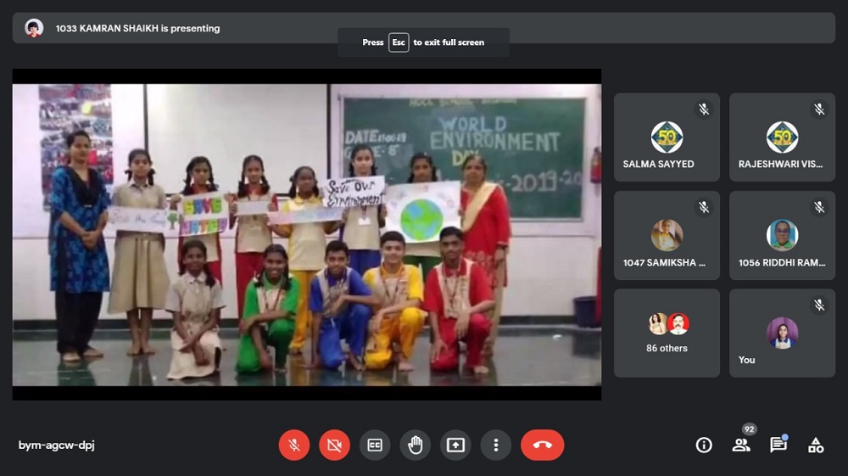The image size is (848, 476).
Task: Click the presenter avatar beside KAMRAN SHAIKH
Action: pos(34,28)
